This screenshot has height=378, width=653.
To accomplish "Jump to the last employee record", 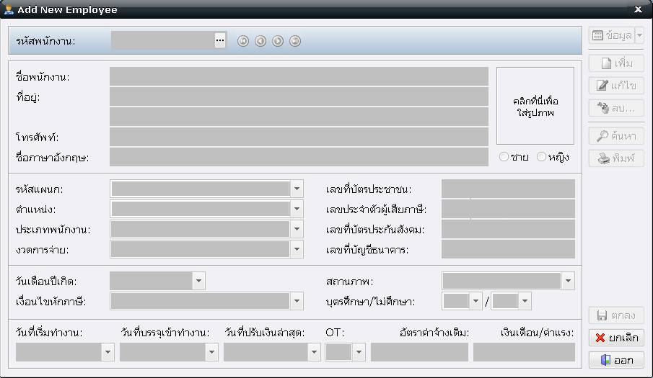I will tap(295, 41).
